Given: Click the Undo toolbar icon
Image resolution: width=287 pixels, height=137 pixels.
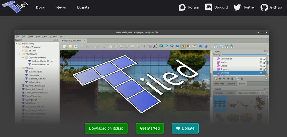Looking at the screenshot, I should [83, 46].
